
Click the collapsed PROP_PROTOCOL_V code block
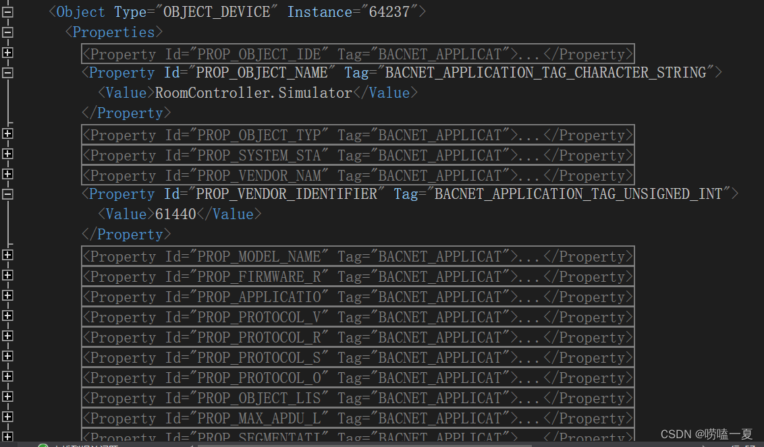point(358,317)
